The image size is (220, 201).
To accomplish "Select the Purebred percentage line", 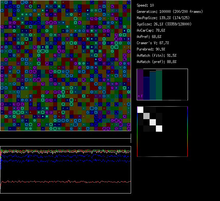I will 150,49.
